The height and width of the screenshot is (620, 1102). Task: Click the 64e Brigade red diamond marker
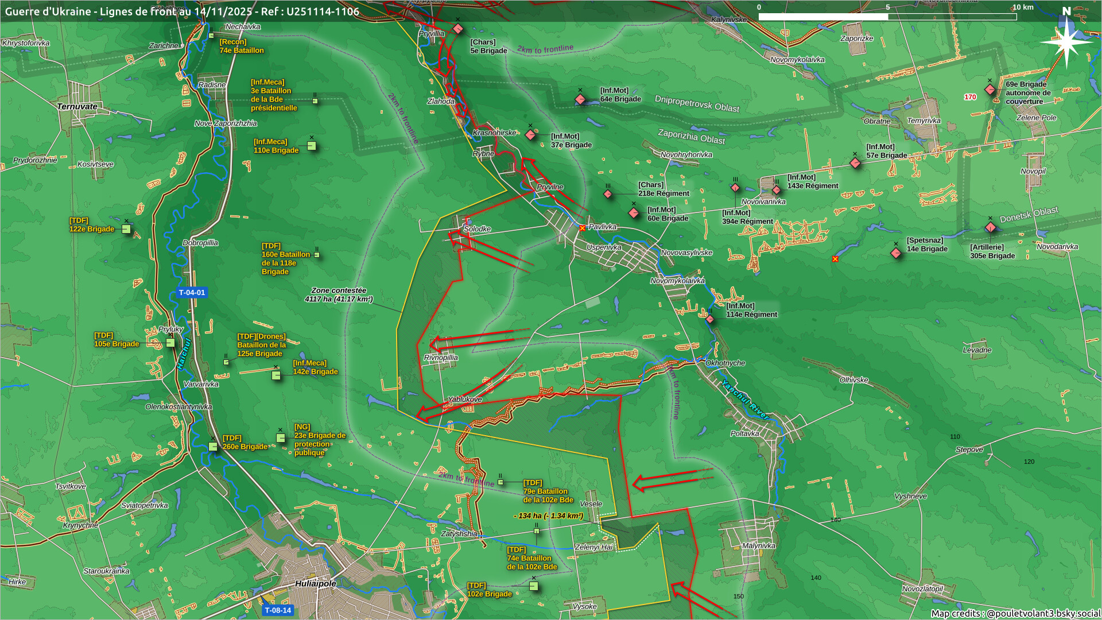point(580,99)
